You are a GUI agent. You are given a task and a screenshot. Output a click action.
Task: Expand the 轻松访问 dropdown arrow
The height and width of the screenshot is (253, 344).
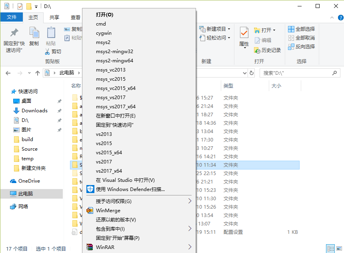pyautogui.click(x=229, y=38)
